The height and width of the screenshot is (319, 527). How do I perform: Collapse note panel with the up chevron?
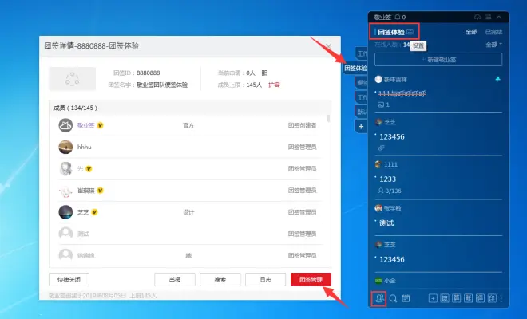(499, 17)
